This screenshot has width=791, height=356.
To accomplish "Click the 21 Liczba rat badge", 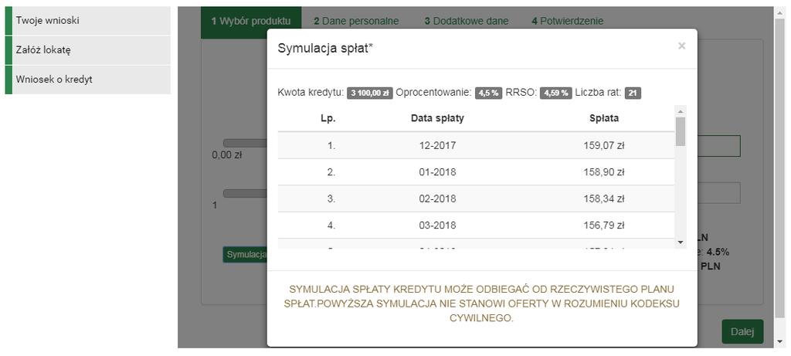I will 633,93.
